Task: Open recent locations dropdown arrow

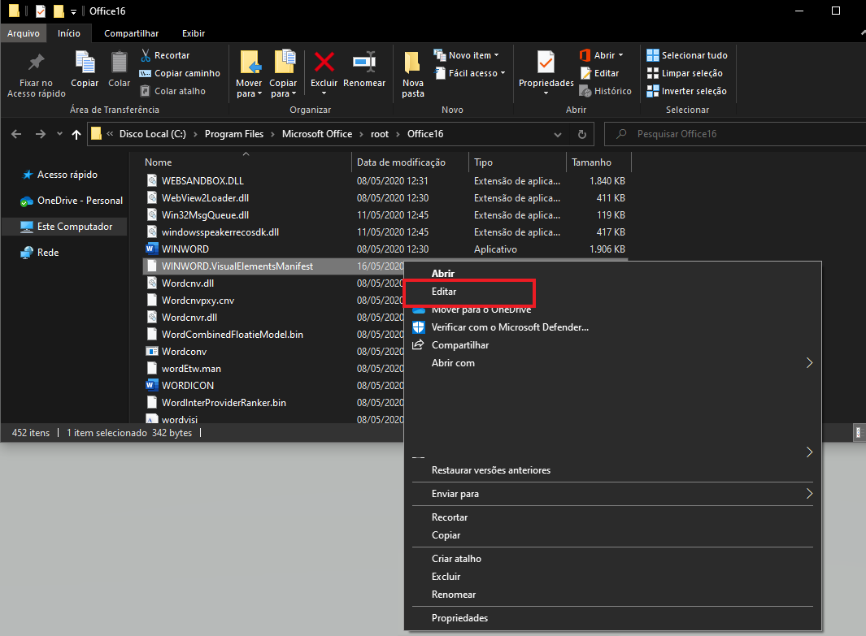Action: pyautogui.click(x=59, y=134)
